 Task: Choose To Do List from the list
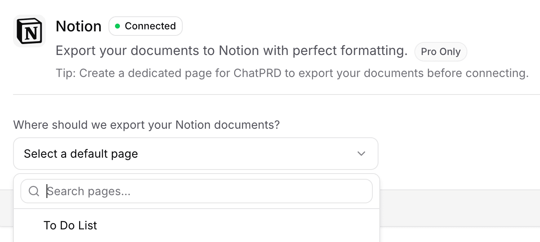coord(70,225)
